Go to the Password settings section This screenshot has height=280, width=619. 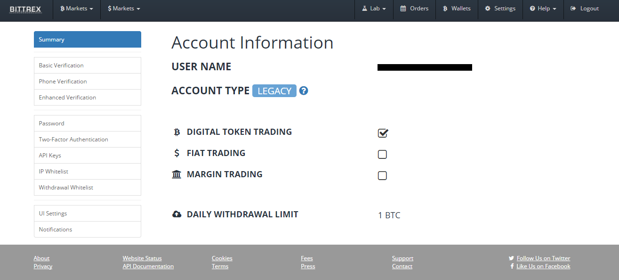[88, 124]
